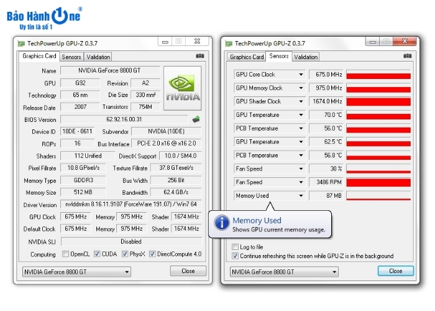The height and width of the screenshot is (311, 435).
Task: Click the Bus Width 256 Bit field
Action: (176, 180)
